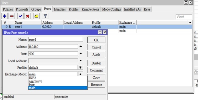Open the Keys tab
198x100 pixels.
(147, 9)
